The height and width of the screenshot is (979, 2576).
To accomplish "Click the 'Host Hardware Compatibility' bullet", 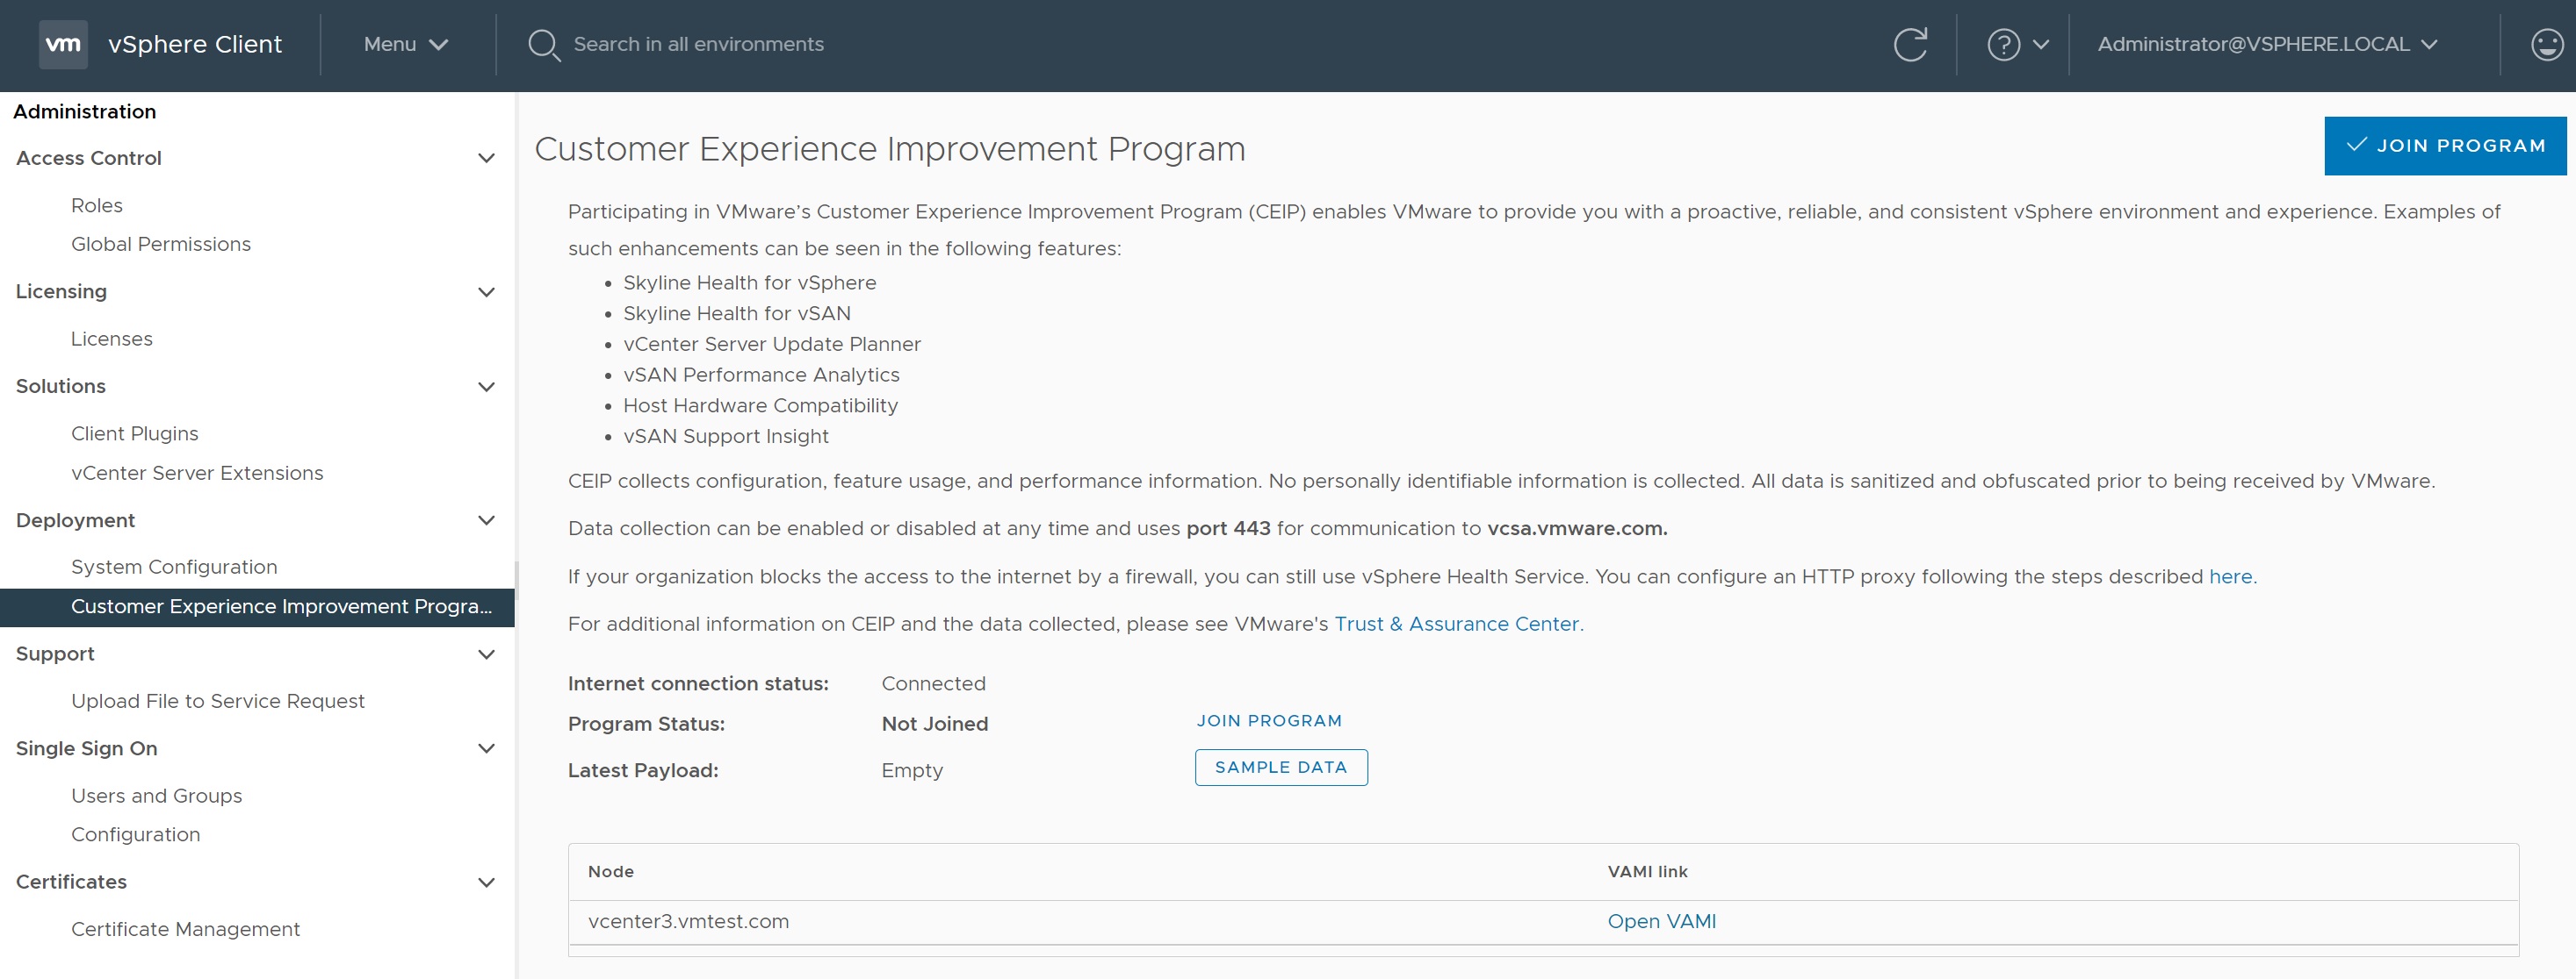I will 760,405.
